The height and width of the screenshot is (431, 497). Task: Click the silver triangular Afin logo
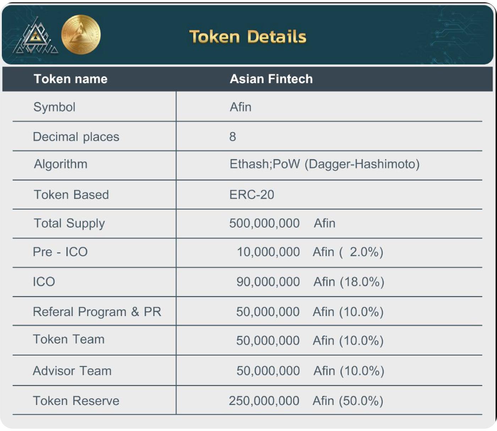35,36
